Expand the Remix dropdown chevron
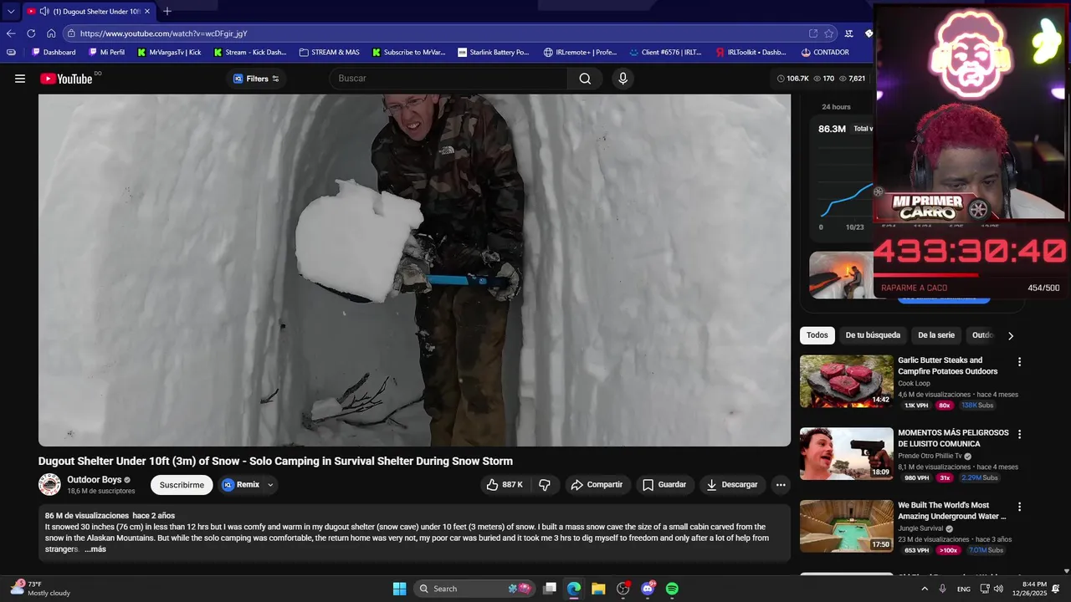Screen dimensions: 1071x602 [x=270, y=485]
